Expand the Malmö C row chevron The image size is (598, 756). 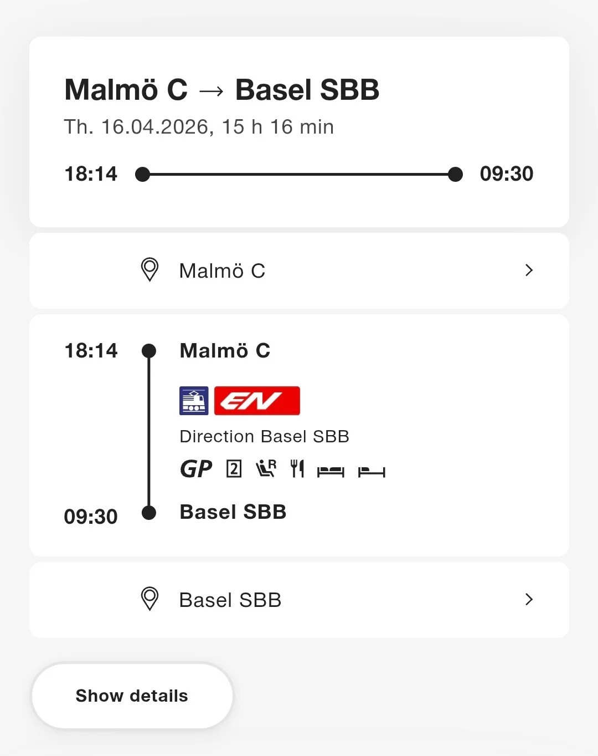coord(529,270)
